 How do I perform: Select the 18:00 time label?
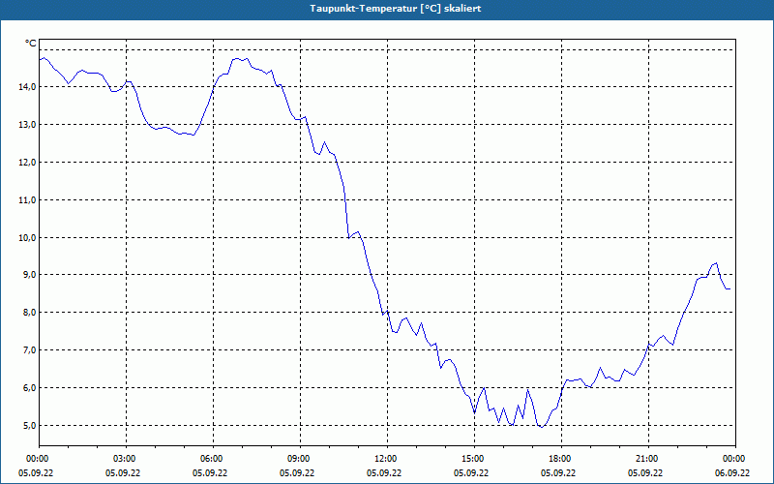tap(561, 459)
